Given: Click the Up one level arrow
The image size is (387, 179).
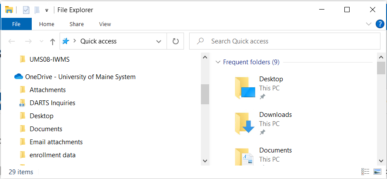Looking at the screenshot, I should [52, 41].
